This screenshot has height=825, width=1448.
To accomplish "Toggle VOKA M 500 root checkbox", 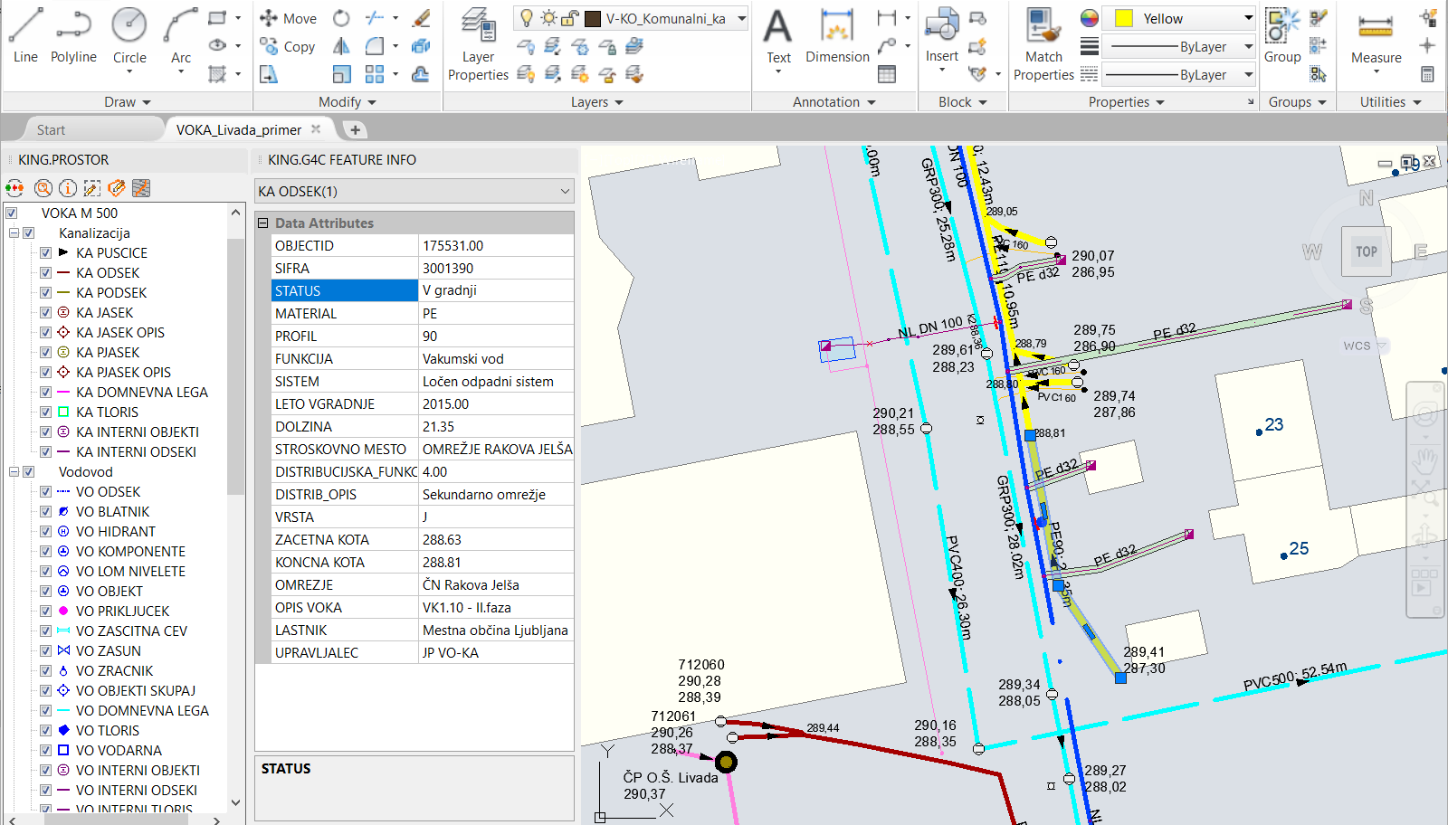I will click(x=12, y=213).
